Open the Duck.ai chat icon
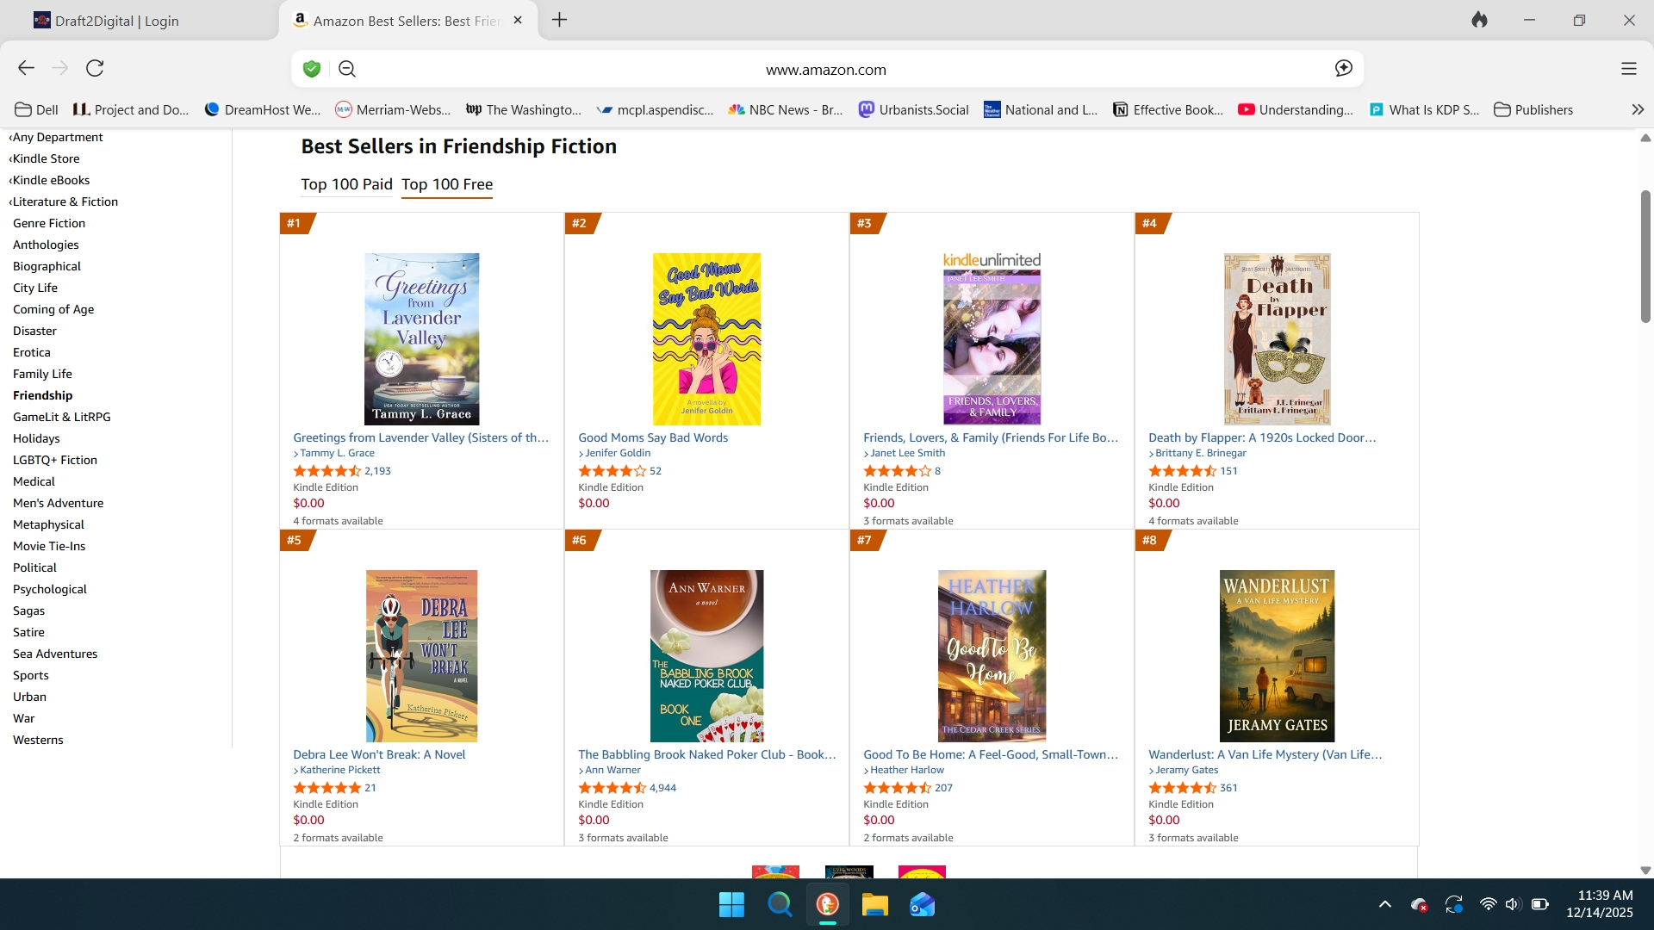 1343,69
